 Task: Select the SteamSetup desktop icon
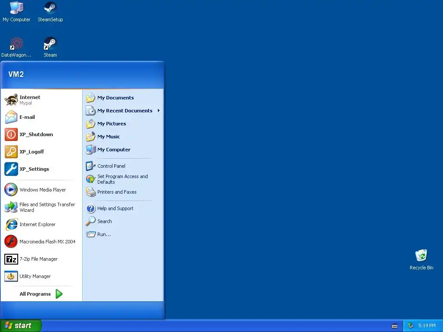pos(50,12)
